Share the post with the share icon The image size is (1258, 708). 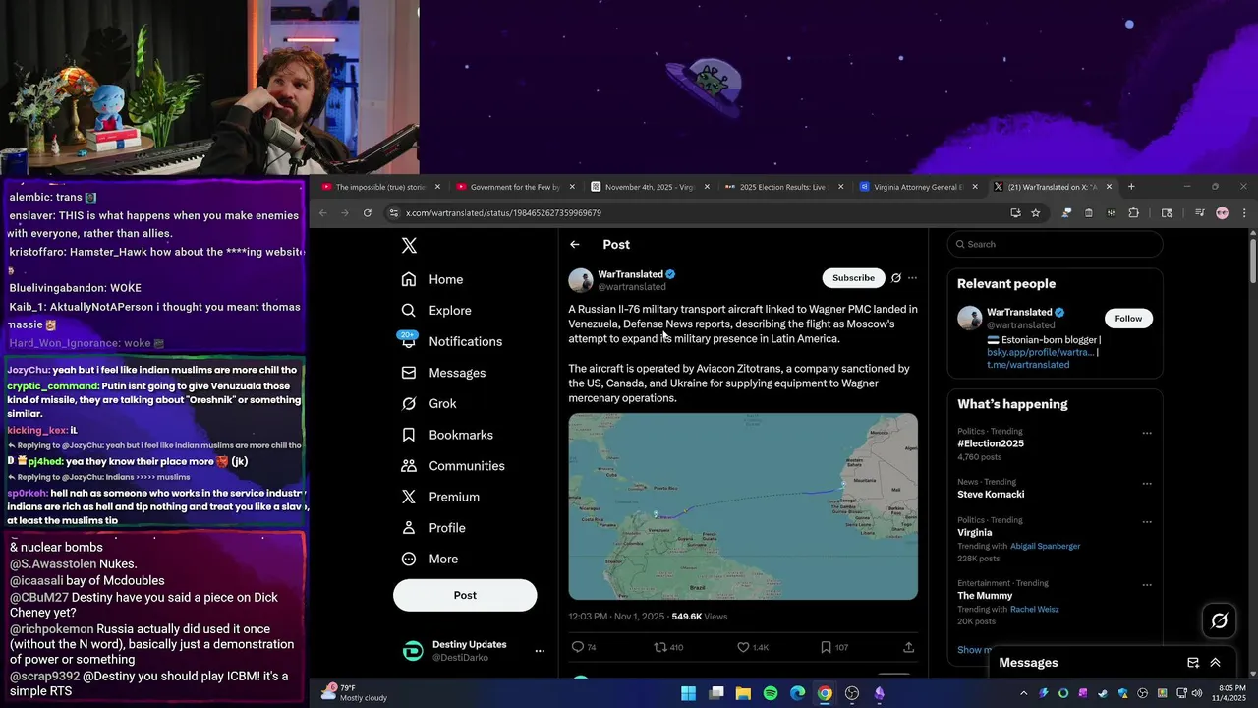[x=908, y=647]
